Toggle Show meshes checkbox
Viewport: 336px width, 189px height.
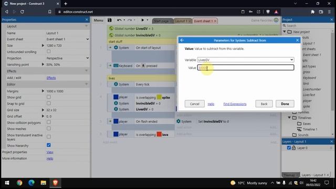tap(49, 128)
